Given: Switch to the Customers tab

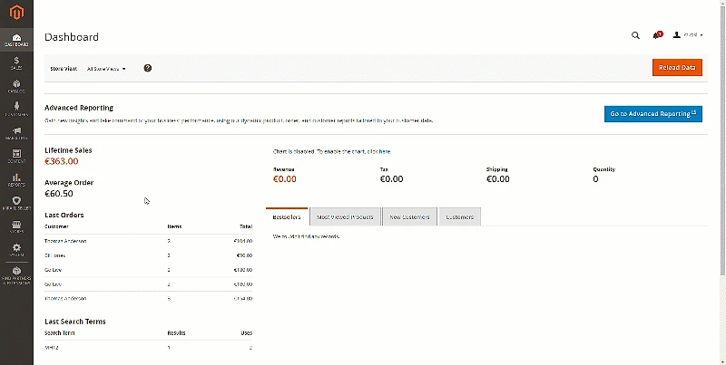Looking at the screenshot, I should (460, 217).
